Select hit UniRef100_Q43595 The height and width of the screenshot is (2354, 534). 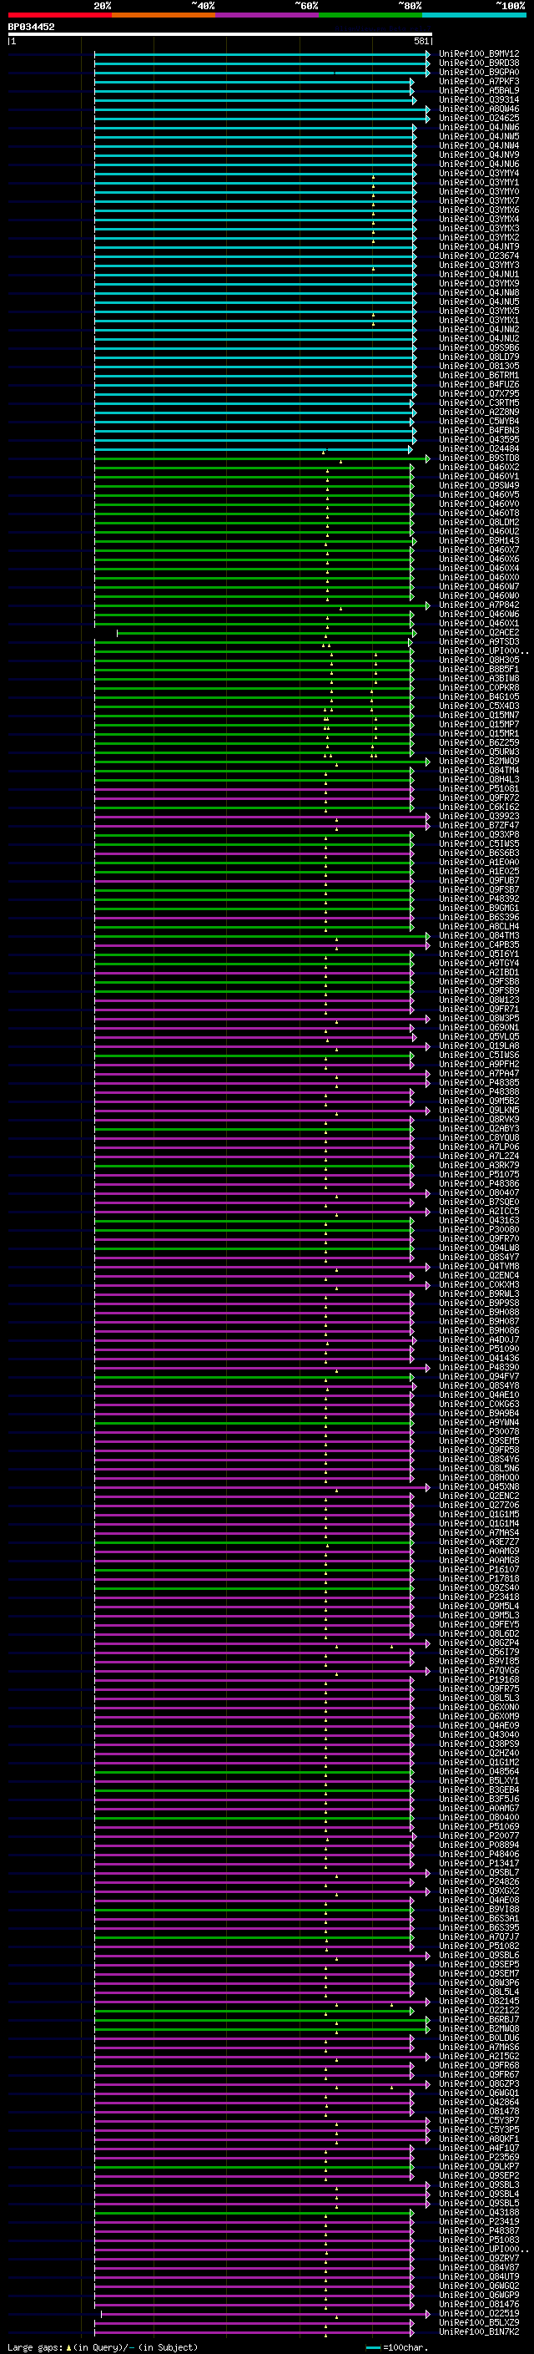pyautogui.click(x=479, y=439)
